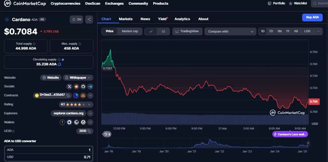
Task: Open Cardano's Lace wallet news tag
Action: pyautogui.click(x=290, y=134)
